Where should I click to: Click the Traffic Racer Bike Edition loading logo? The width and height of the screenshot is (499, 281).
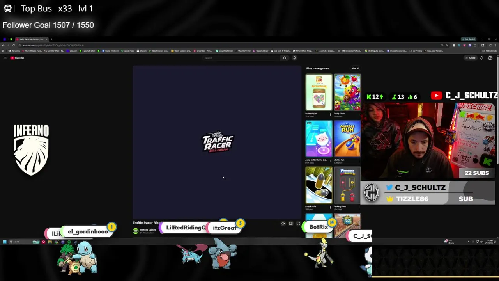coord(218,142)
